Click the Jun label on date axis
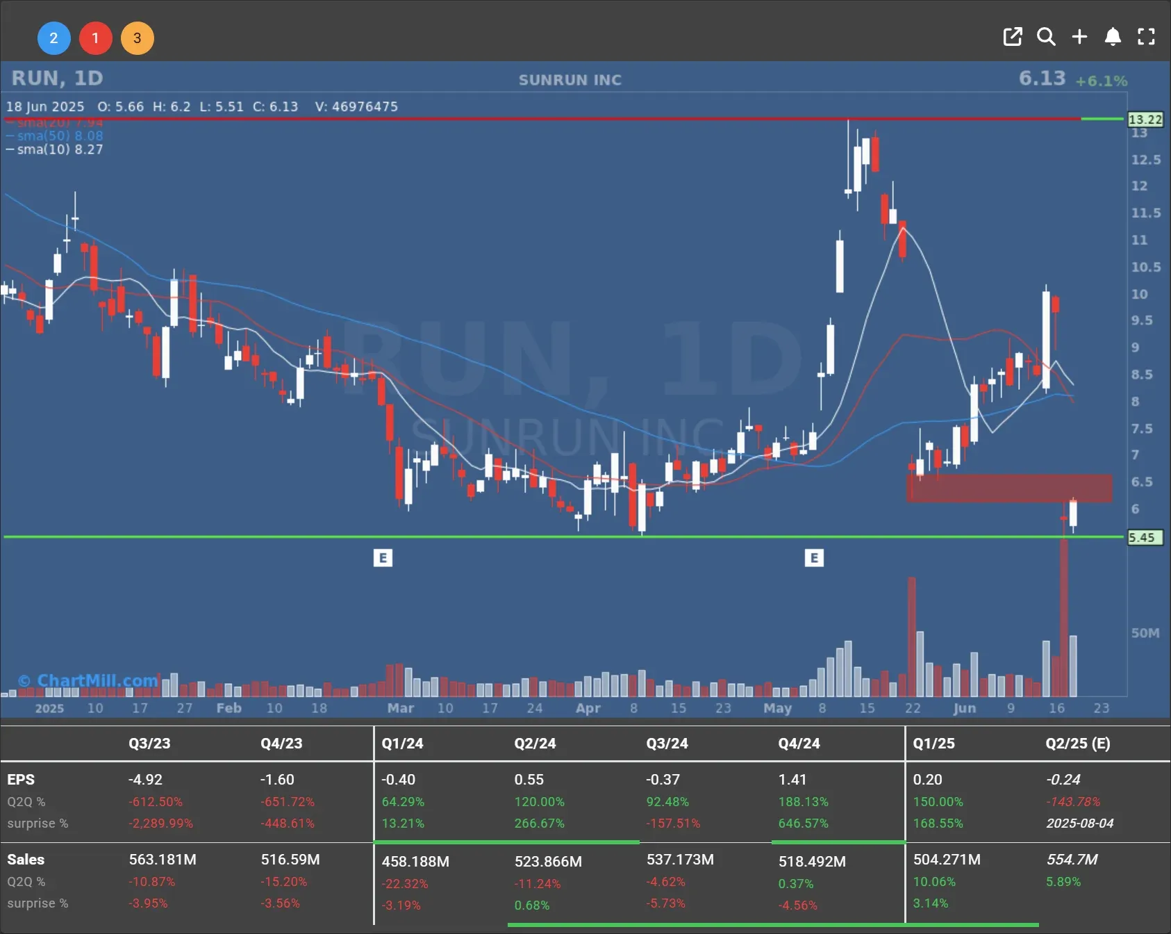Image resolution: width=1171 pixels, height=934 pixels. tap(964, 708)
